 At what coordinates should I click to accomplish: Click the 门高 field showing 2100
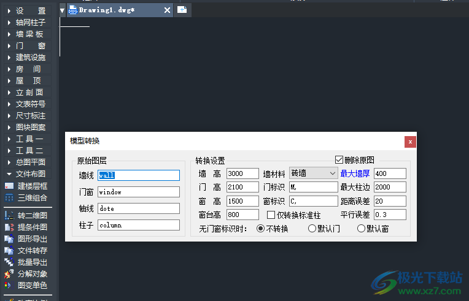pos(242,187)
